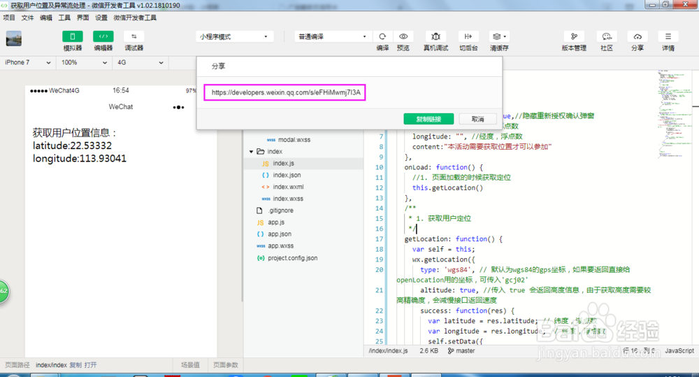Click the 场景值 label
Screen dimensions: 699x377
tap(190, 365)
